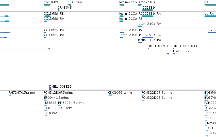The height and width of the screenshot is (137, 216).
Task: Click the ds gene label
Action: coord(206,2)
